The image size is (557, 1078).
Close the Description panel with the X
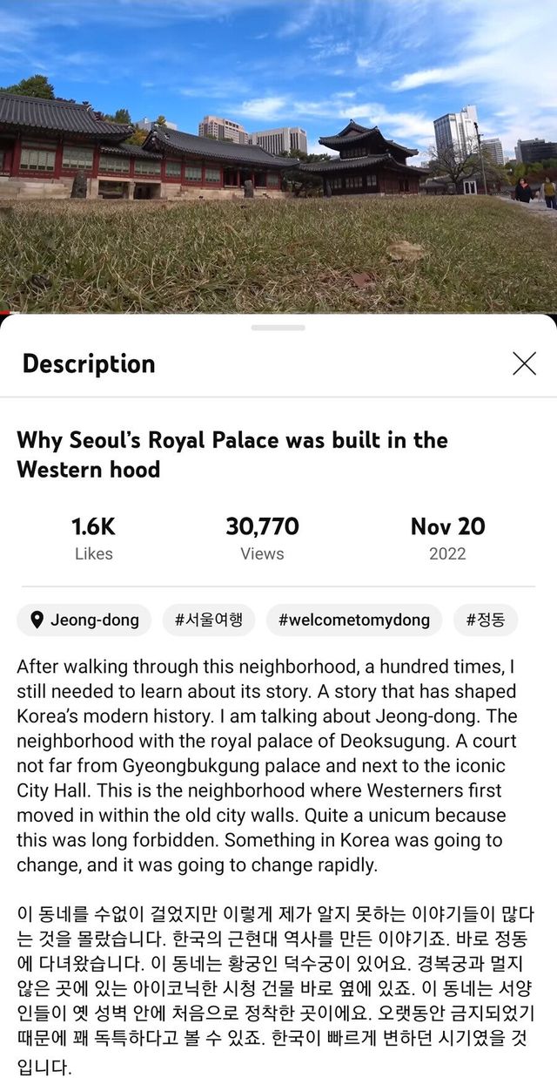(524, 363)
